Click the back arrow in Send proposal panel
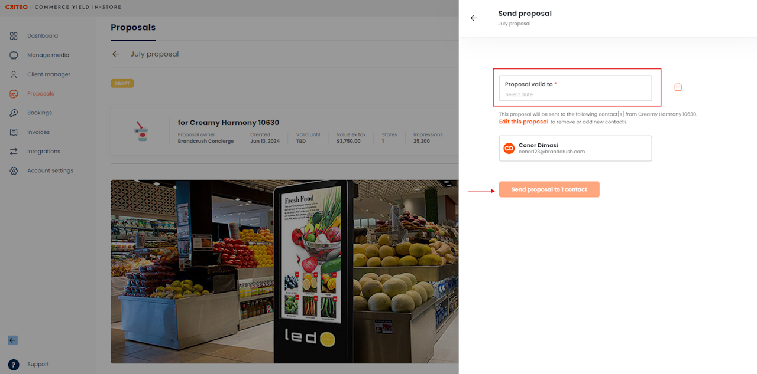 (x=474, y=18)
